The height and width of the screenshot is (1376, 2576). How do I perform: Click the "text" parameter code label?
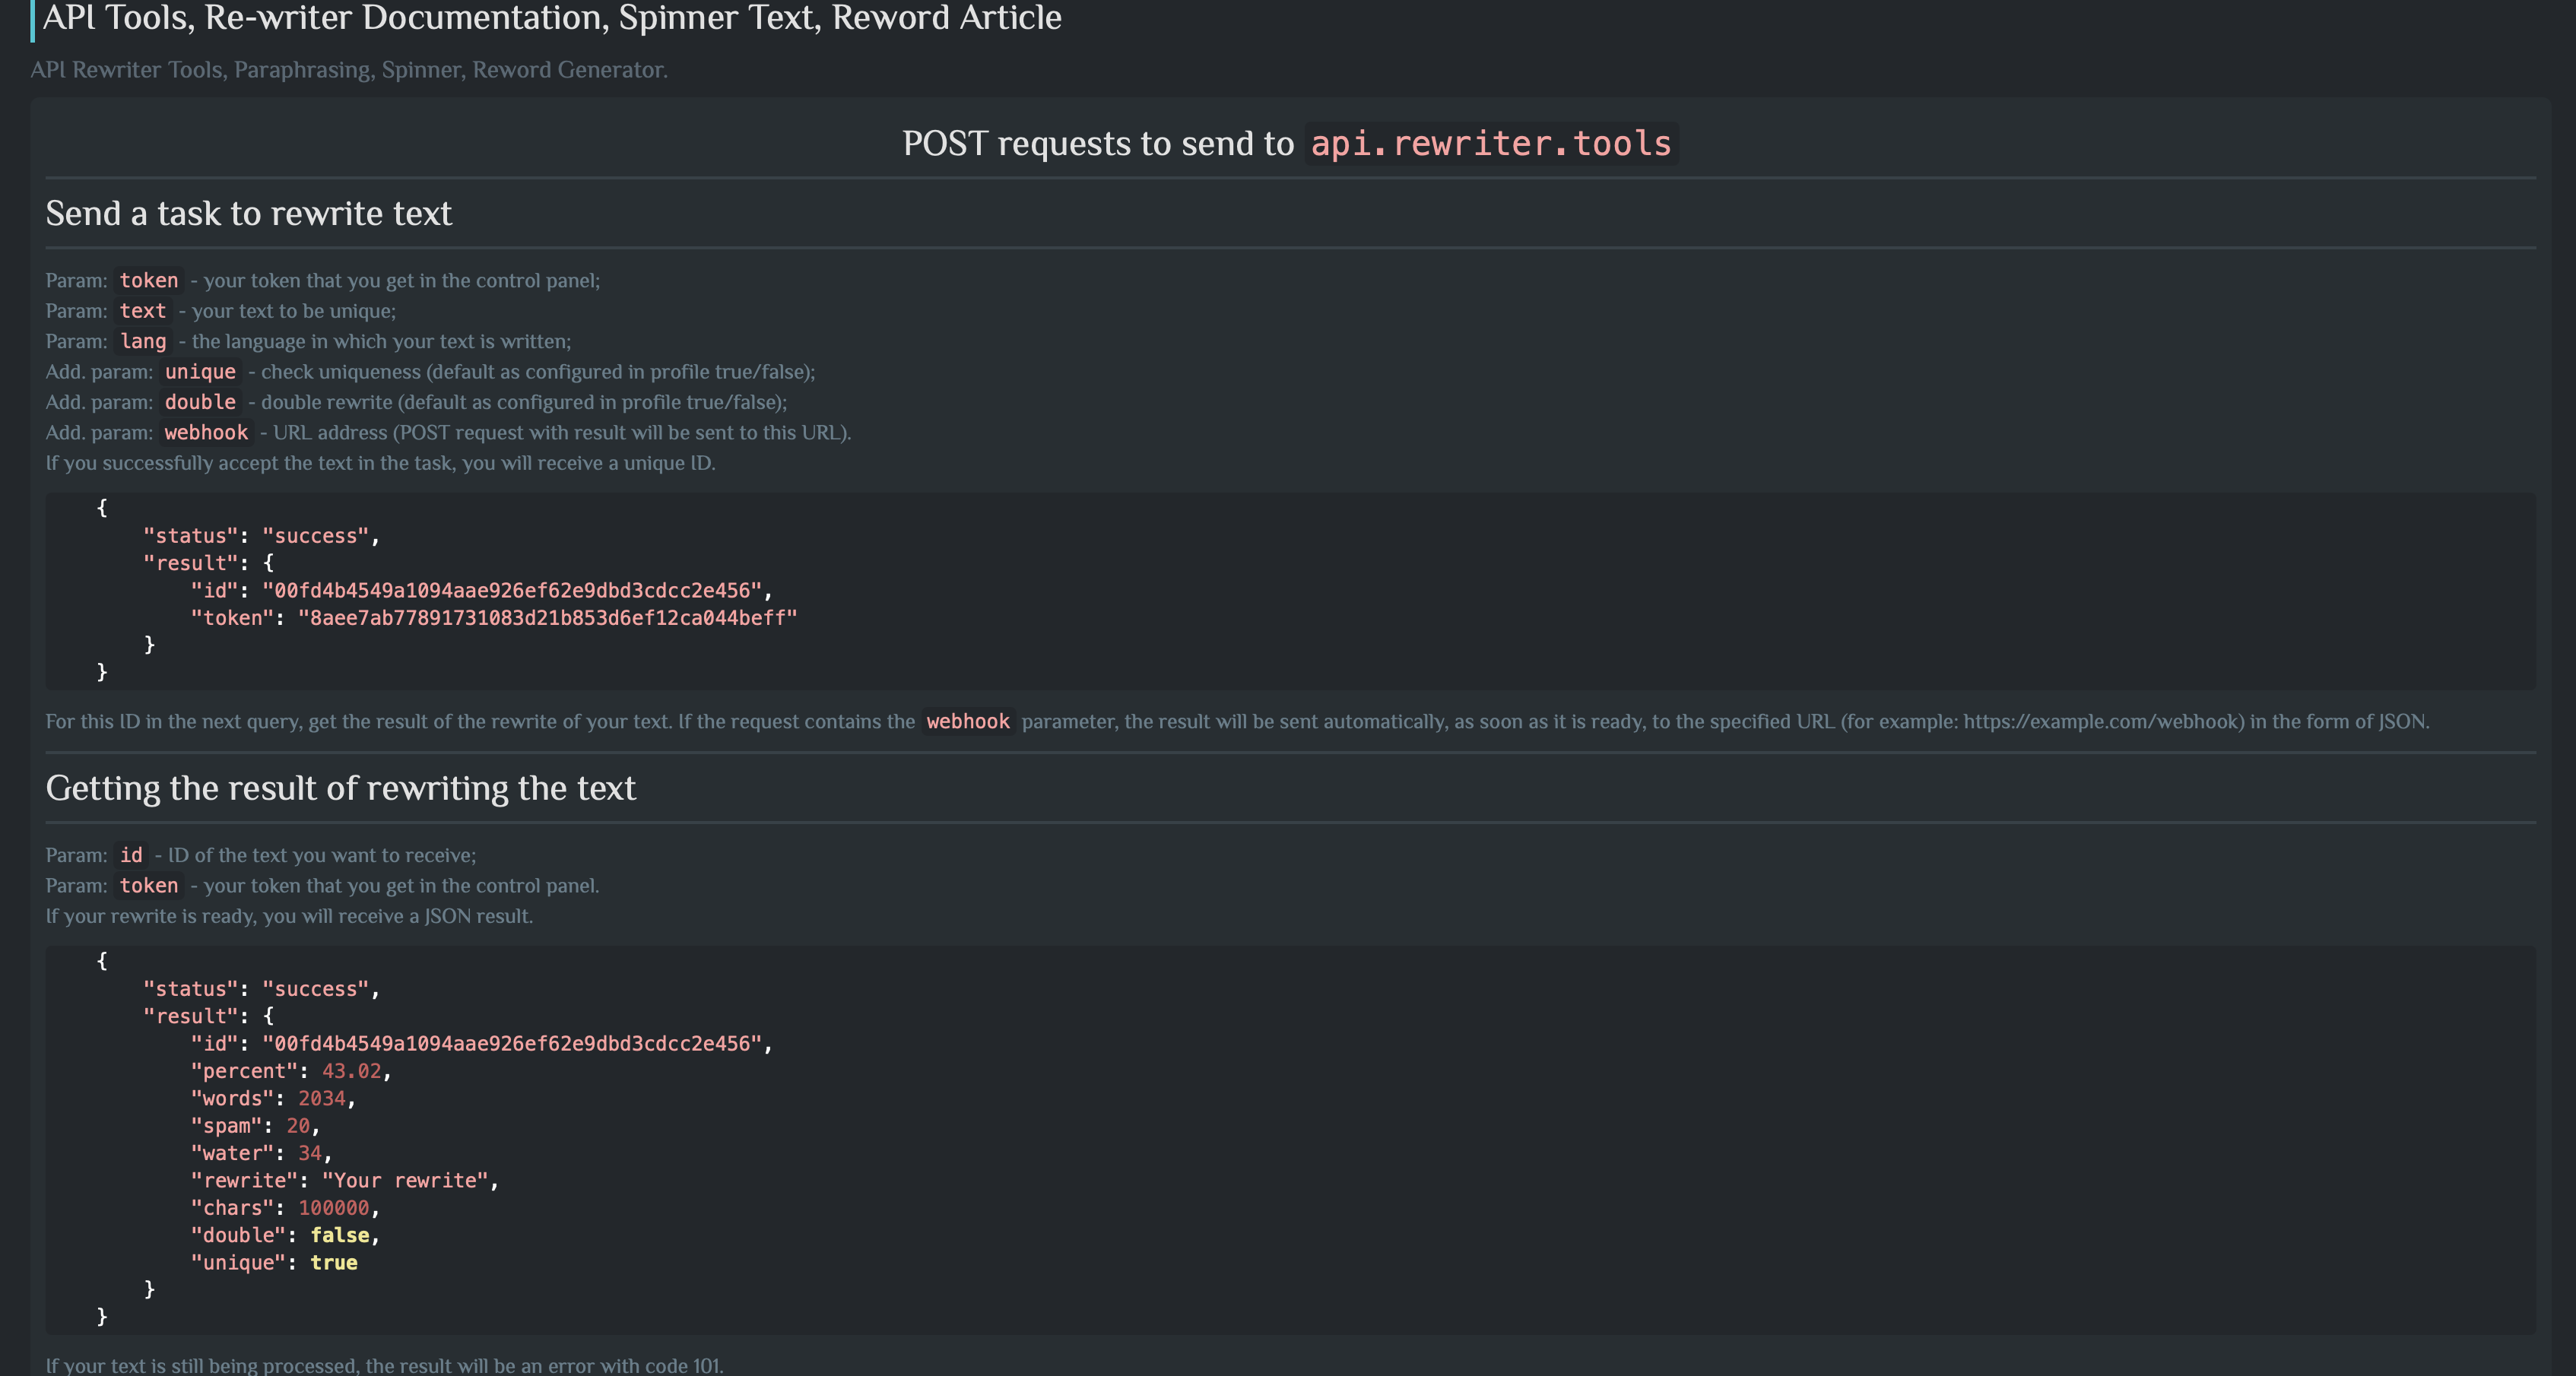pos(143,311)
